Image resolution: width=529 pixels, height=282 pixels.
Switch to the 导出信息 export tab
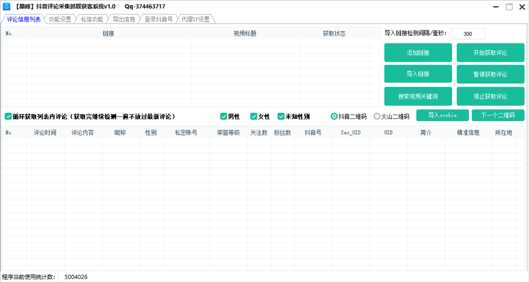[124, 19]
